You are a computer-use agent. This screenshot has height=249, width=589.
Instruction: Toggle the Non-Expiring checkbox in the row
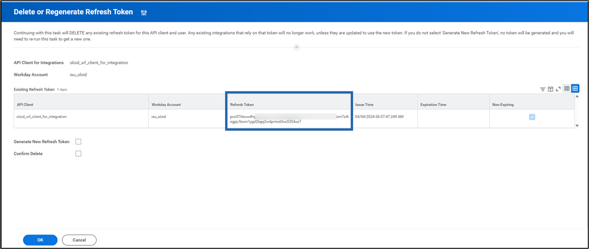pos(532,117)
